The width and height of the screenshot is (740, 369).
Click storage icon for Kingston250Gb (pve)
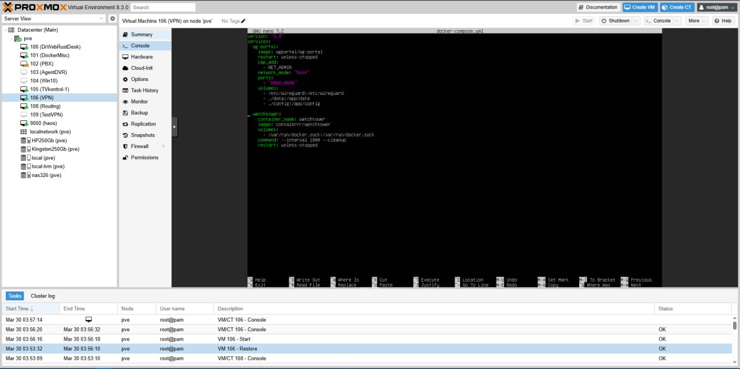click(25, 149)
